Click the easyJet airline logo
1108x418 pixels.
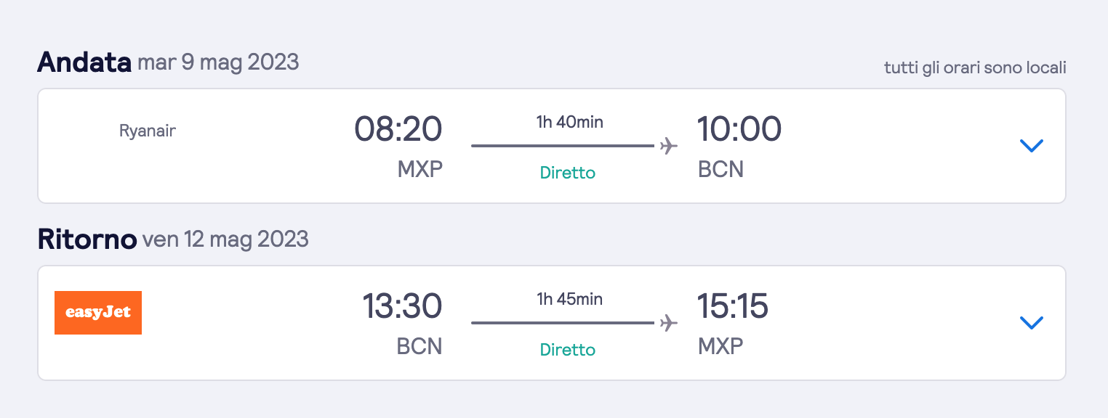click(x=98, y=313)
